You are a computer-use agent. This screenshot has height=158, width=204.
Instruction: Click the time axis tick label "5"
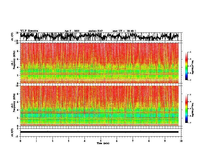pyautogui.click(x=101, y=141)
